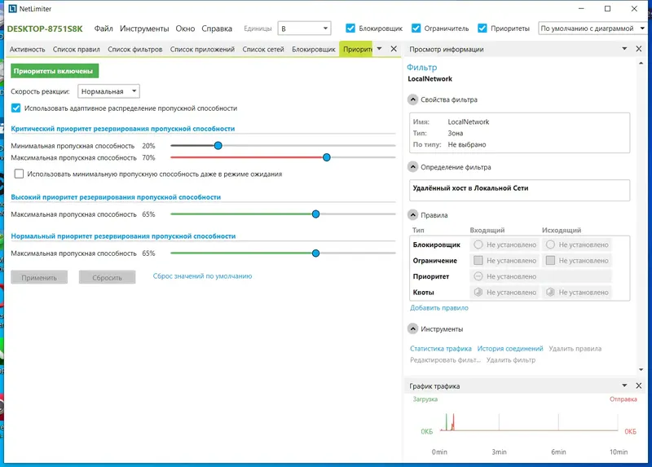Open Просмотр информации panel options arrow

pos(624,49)
